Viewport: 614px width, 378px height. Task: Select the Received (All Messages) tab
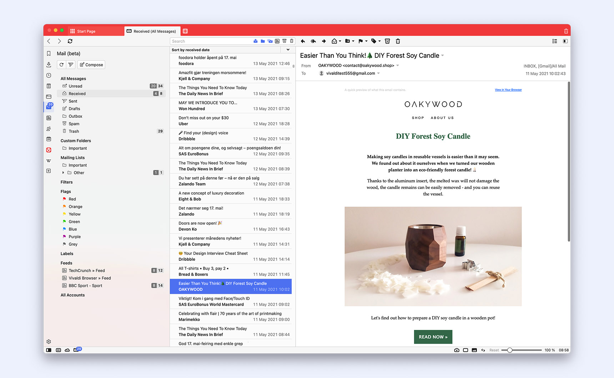(152, 31)
